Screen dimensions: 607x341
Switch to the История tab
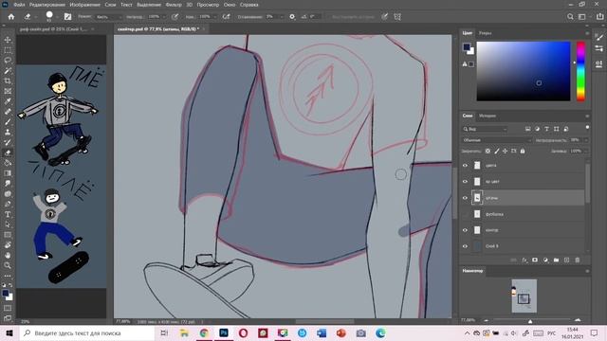(487, 116)
